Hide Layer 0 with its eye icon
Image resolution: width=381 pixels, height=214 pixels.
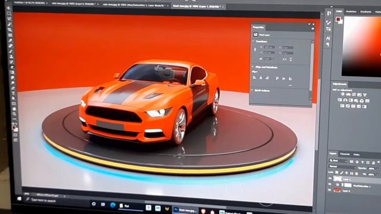(x=330, y=190)
